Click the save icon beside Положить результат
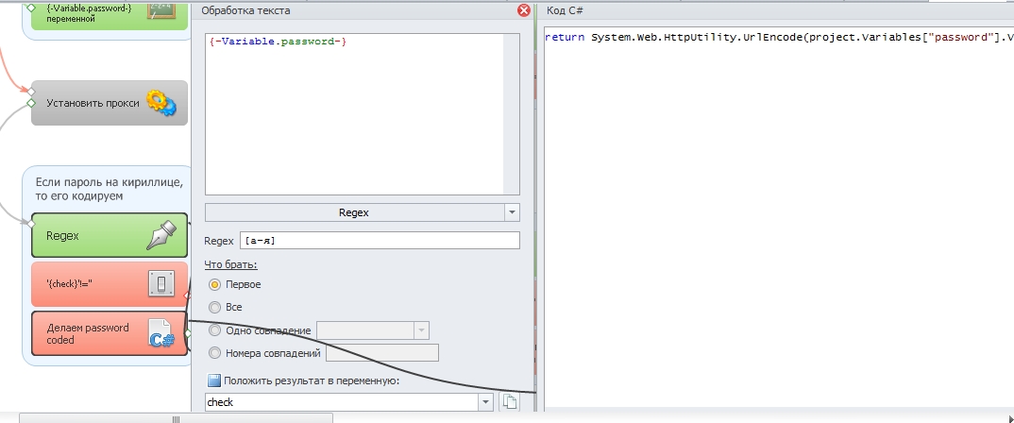This screenshot has width=1014, height=423. pos(214,381)
